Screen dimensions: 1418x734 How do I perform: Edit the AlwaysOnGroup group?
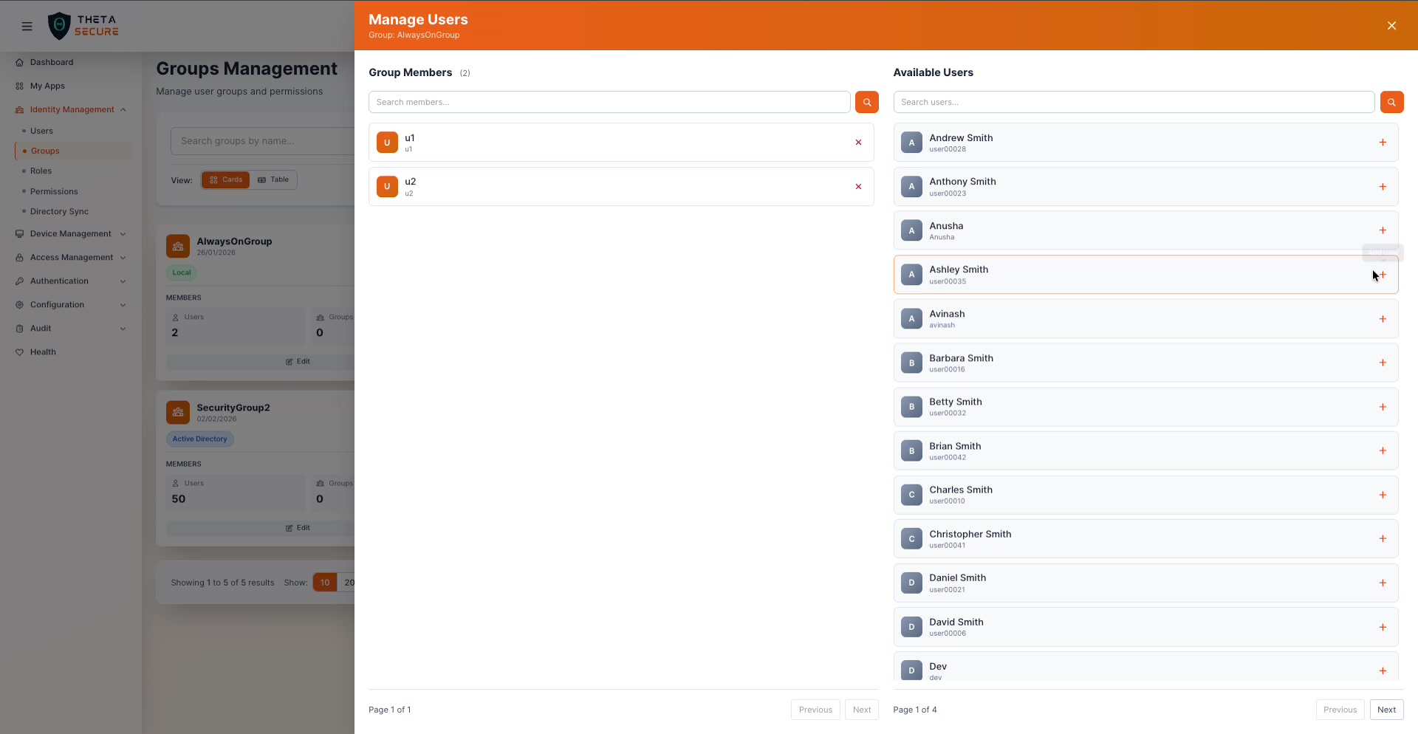298,362
